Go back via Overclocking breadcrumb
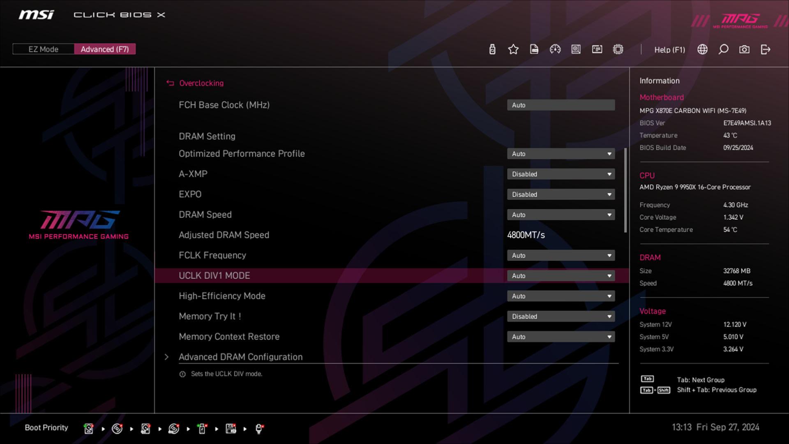 (201, 83)
